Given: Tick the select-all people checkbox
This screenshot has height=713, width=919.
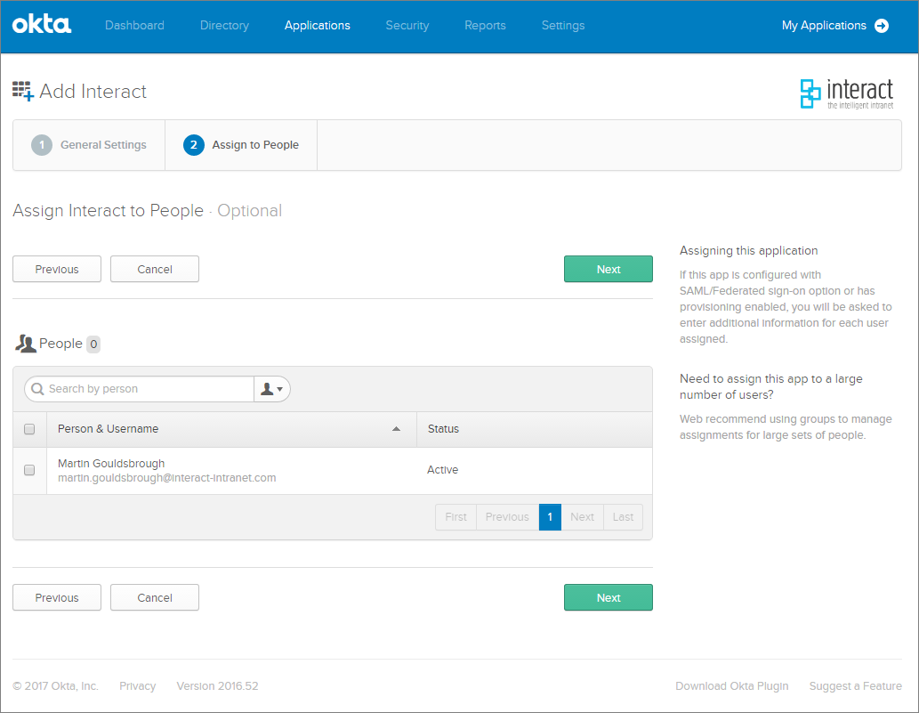Looking at the screenshot, I should (29, 429).
